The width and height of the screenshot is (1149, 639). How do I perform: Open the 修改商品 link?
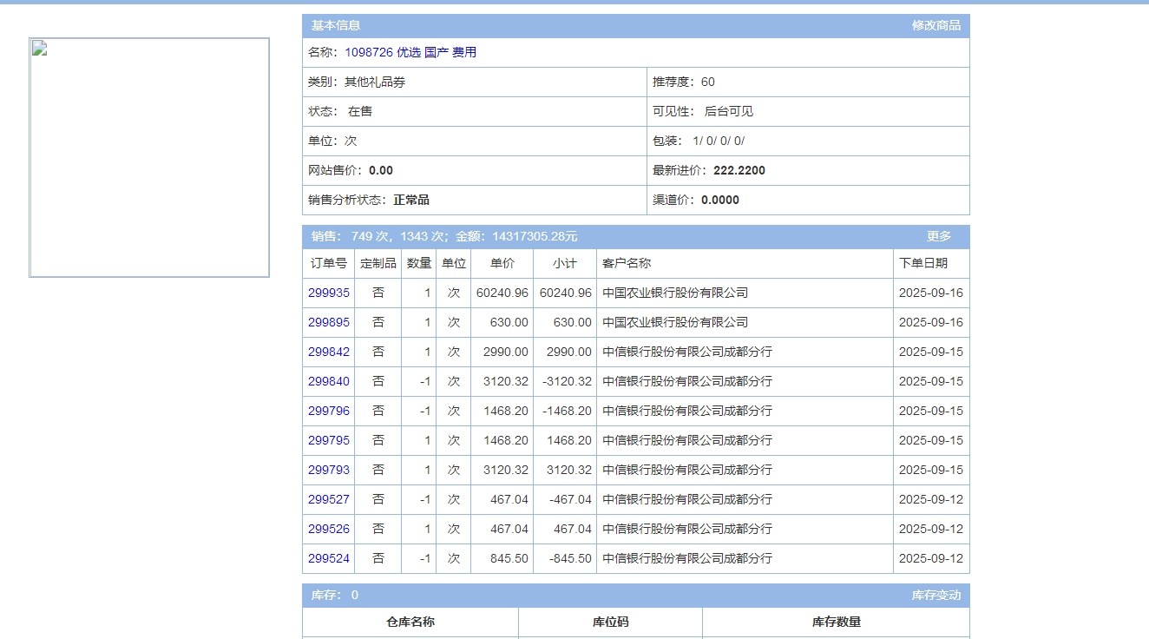[x=936, y=26]
